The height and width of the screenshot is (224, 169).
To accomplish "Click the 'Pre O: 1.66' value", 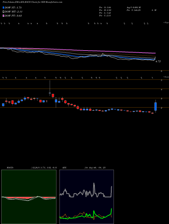I will (105, 7).
